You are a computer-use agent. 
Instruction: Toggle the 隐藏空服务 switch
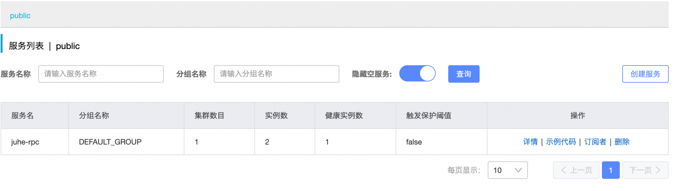(417, 73)
